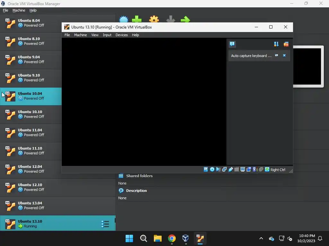Open the Help menu in VM window
Viewport: 329px width, 246px height.
[x=135, y=35]
